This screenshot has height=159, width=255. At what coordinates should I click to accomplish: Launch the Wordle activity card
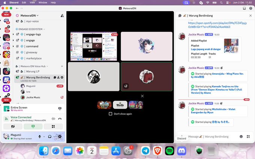pyautogui.click(x=120, y=105)
